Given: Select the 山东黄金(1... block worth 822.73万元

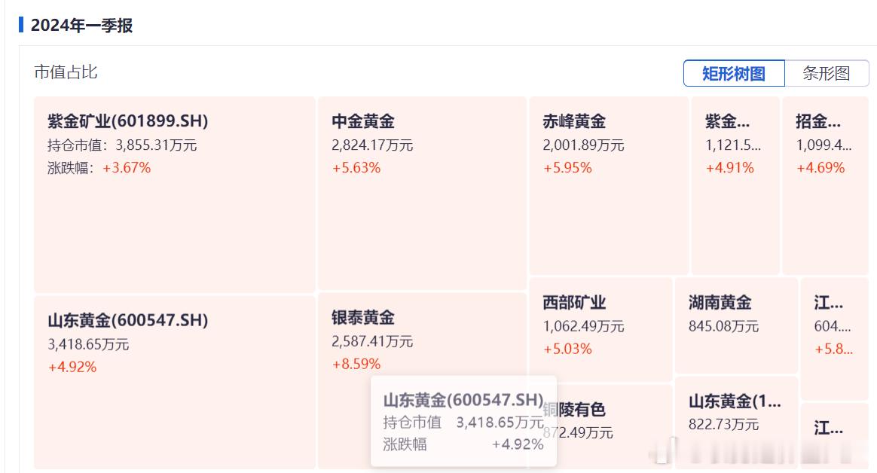Looking at the screenshot, I should (x=736, y=422).
